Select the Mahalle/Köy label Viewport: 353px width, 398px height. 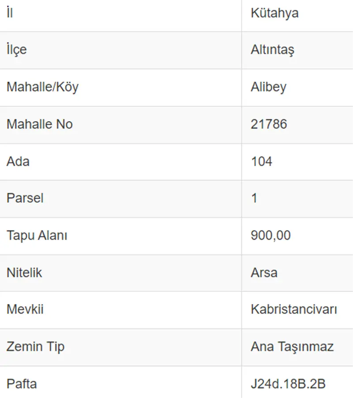tap(42, 87)
